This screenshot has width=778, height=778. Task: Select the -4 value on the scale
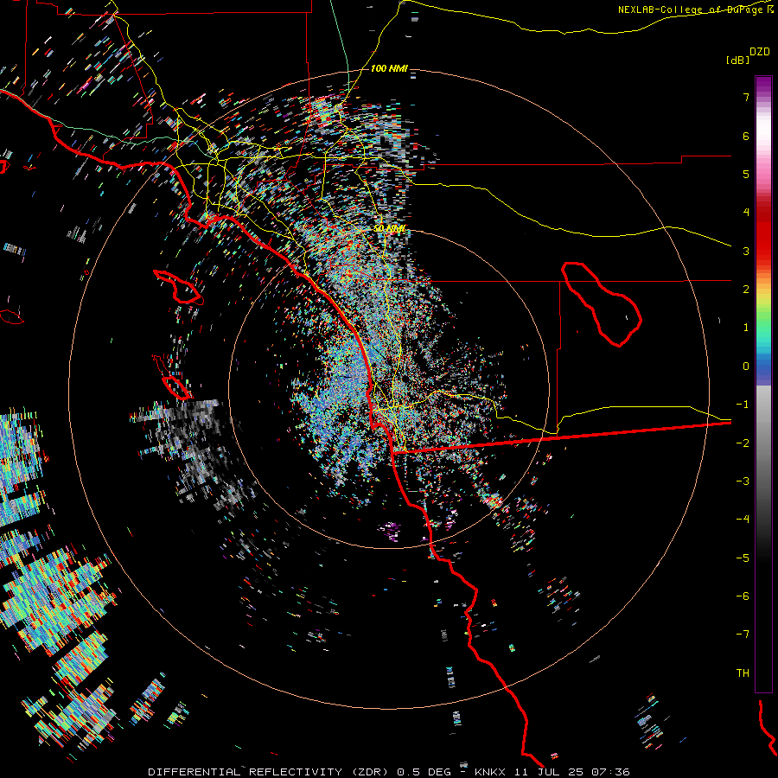click(x=743, y=520)
